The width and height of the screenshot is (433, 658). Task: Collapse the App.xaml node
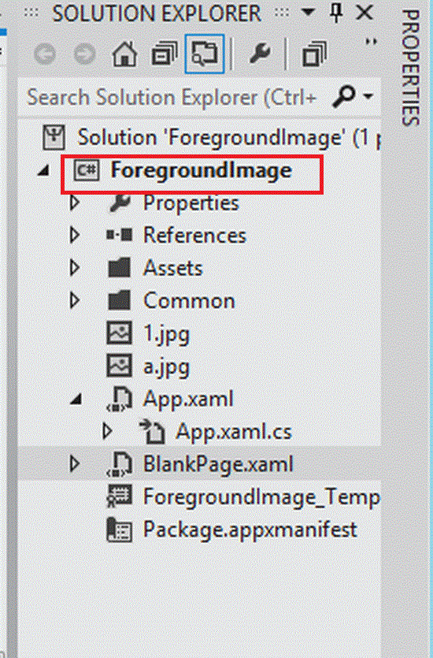tap(76, 400)
